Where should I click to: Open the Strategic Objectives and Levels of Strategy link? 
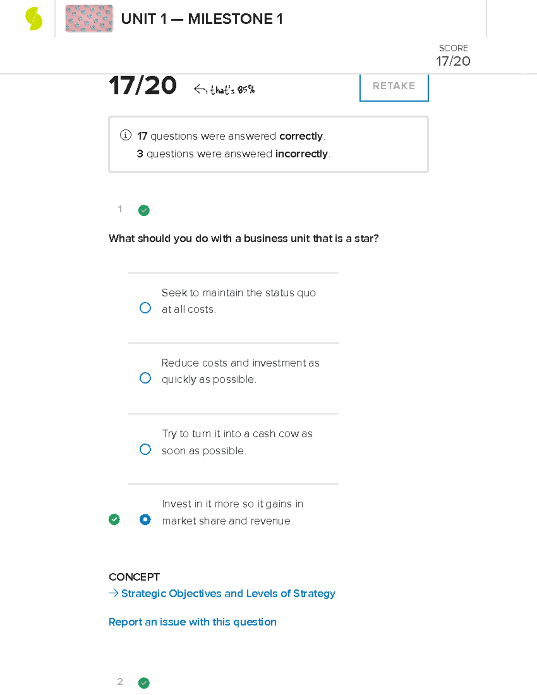click(x=227, y=593)
